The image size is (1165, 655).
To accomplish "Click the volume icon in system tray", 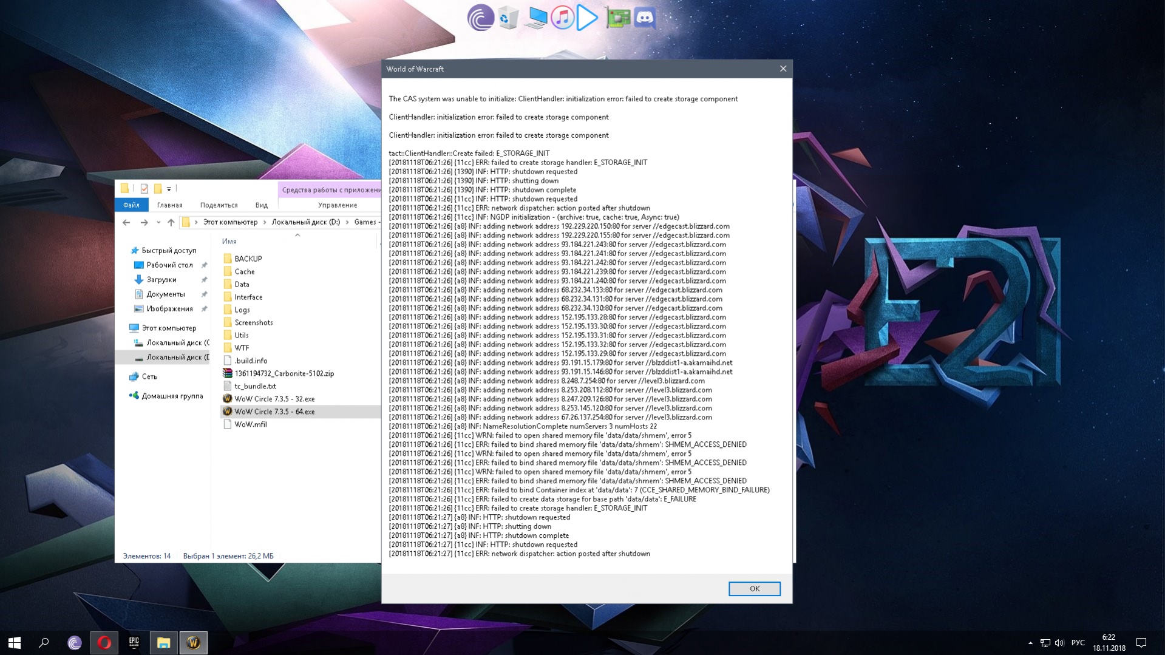I will [x=1059, y=643].
